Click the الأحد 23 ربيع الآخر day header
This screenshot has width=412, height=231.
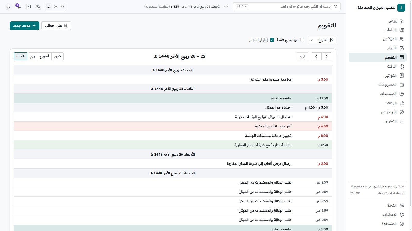click(173, 70)
